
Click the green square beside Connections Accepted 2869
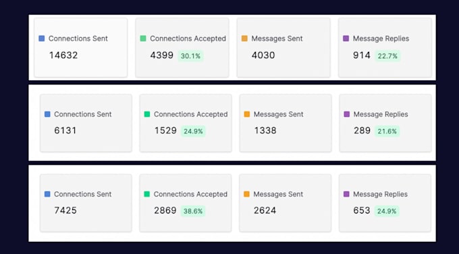pos(147,194)
